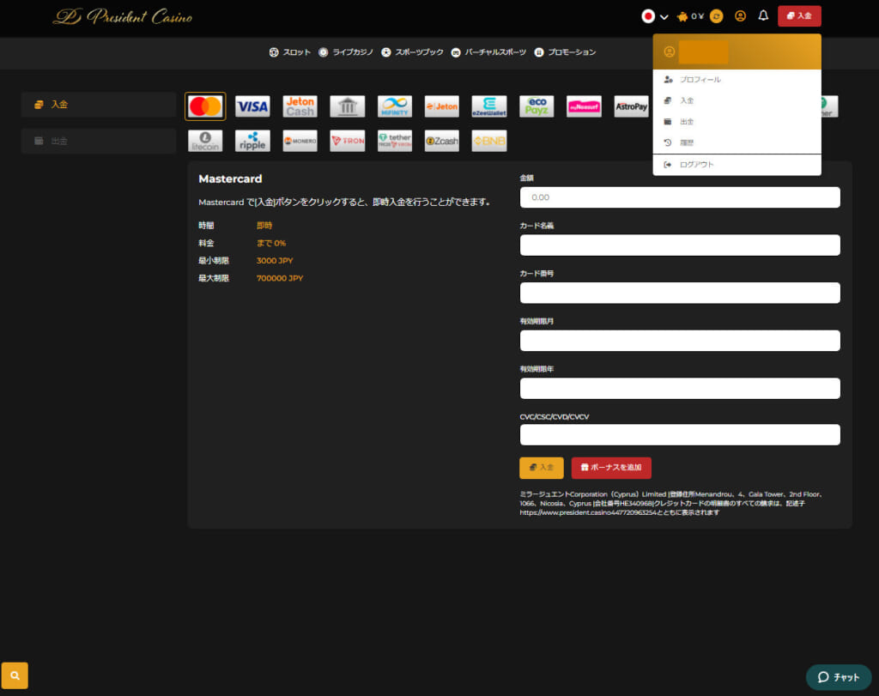Focus the 金額 amount field
This screenshot has width=879, height=696.
click(x=680, y=198)
